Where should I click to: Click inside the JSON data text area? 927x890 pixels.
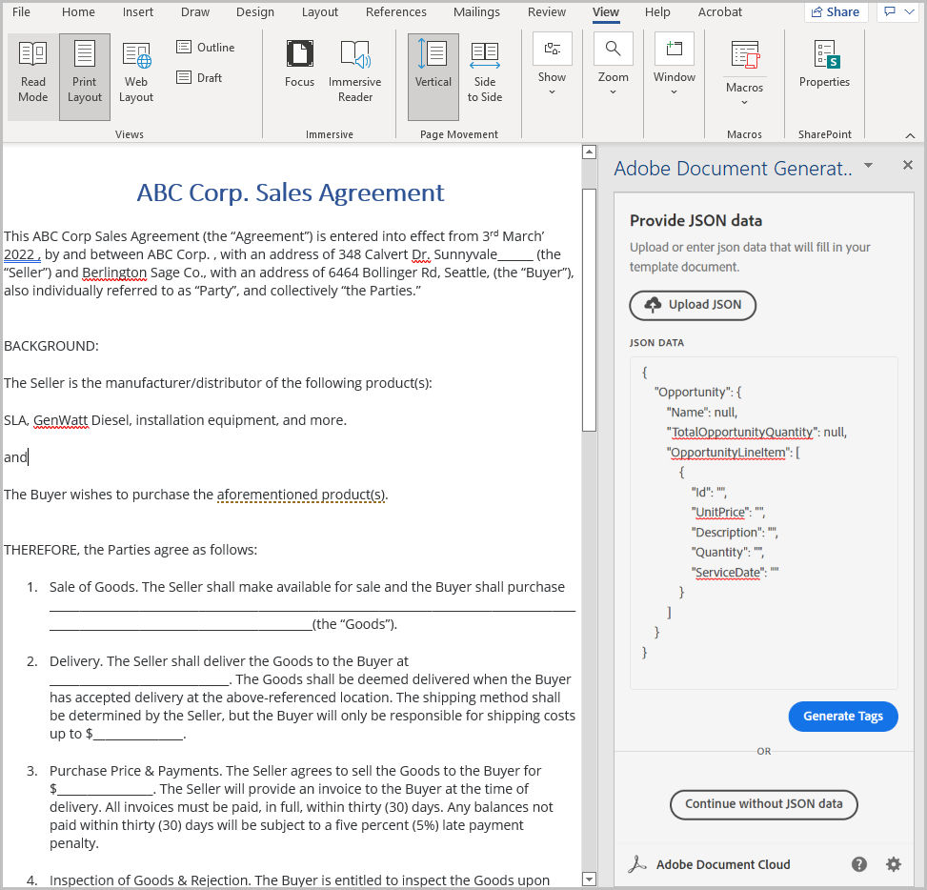click(763, 523)
